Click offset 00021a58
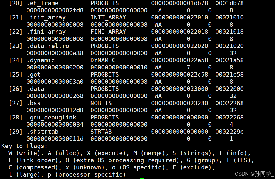The width and height of the screenshot is (275, 179). [x=229, y=60]
